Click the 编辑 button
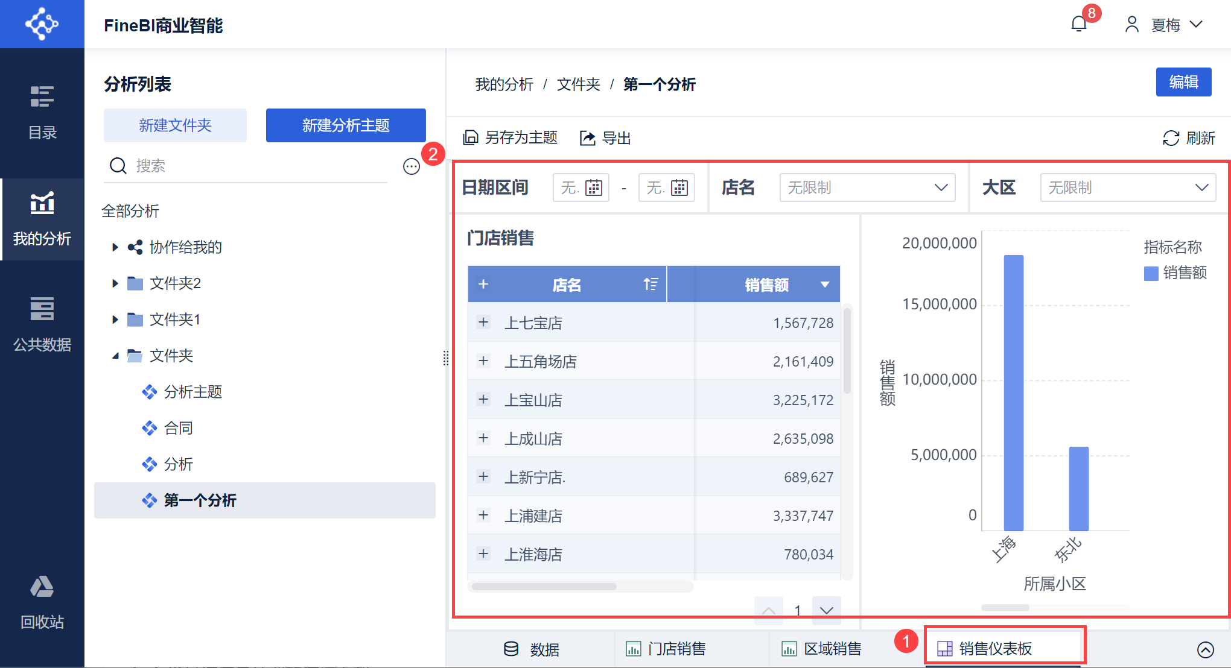 [x=1183, y=82]
